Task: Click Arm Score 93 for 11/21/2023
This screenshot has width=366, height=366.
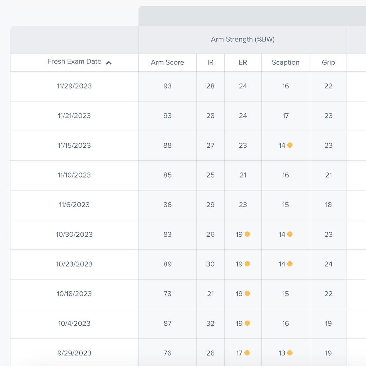Action: (167, 116)
